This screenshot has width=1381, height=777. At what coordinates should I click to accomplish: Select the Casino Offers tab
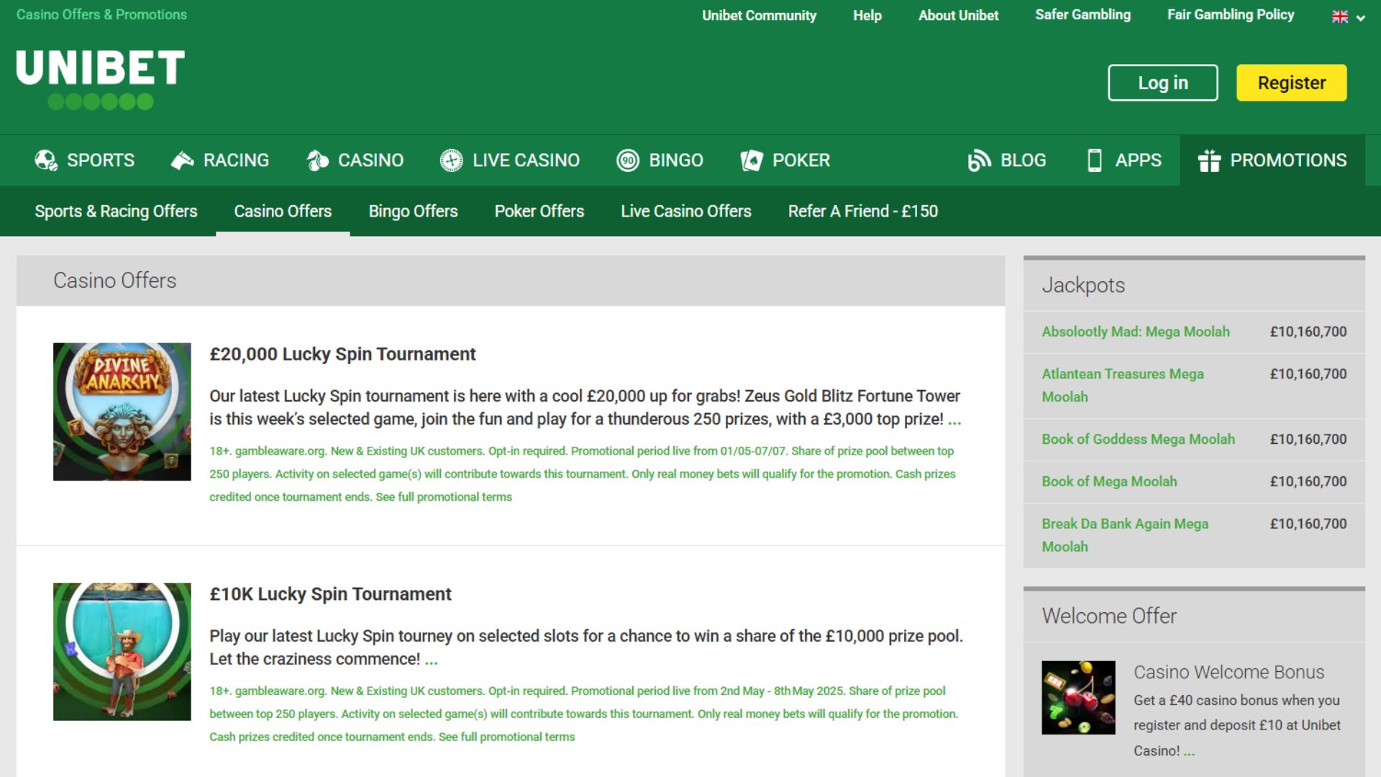click(x=283, y=211)
